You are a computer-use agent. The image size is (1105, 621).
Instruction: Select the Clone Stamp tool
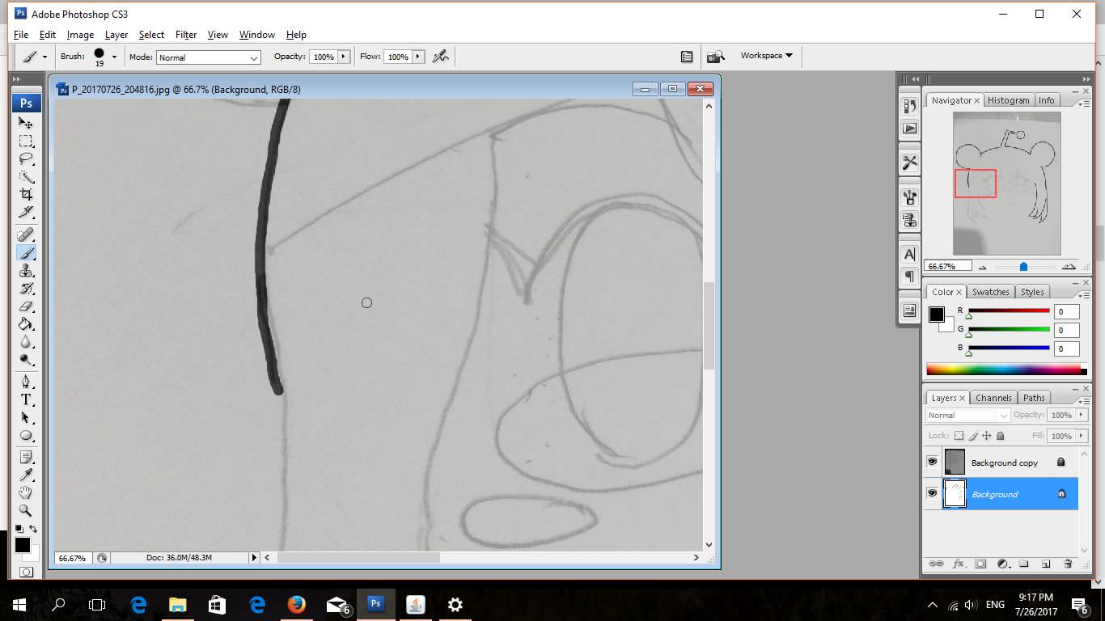pyautogui.click(x=26, y=271)
